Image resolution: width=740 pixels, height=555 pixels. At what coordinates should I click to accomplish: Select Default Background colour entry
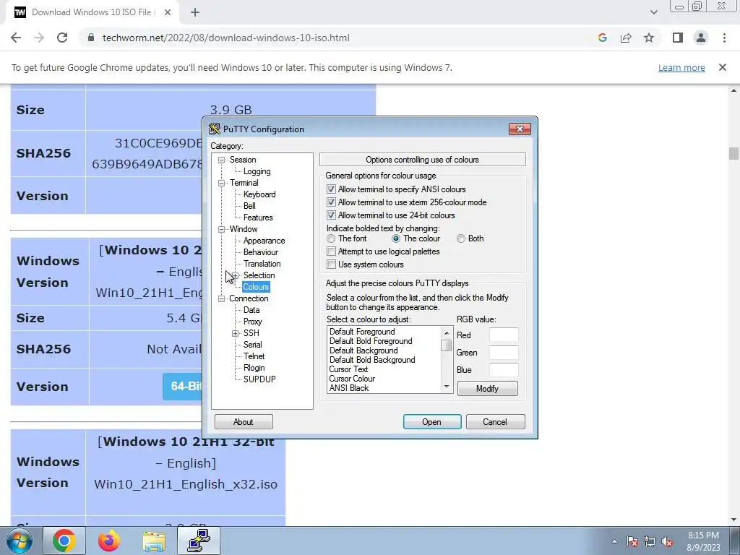click(x=363, y=350)
